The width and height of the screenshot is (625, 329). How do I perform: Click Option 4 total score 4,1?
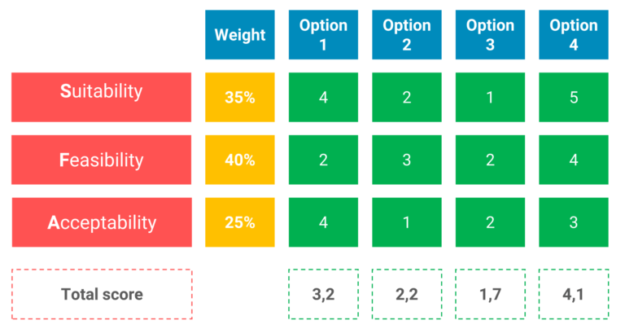coord(573,294)
